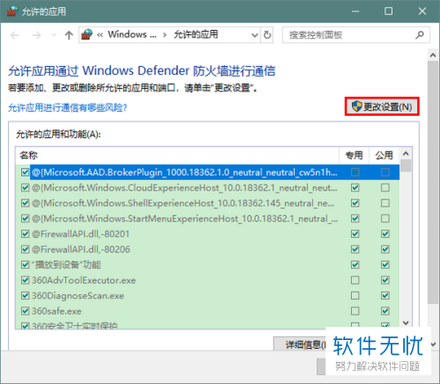
Task: Click the app list scroll-up arrow
Action: tap(406, 154)
